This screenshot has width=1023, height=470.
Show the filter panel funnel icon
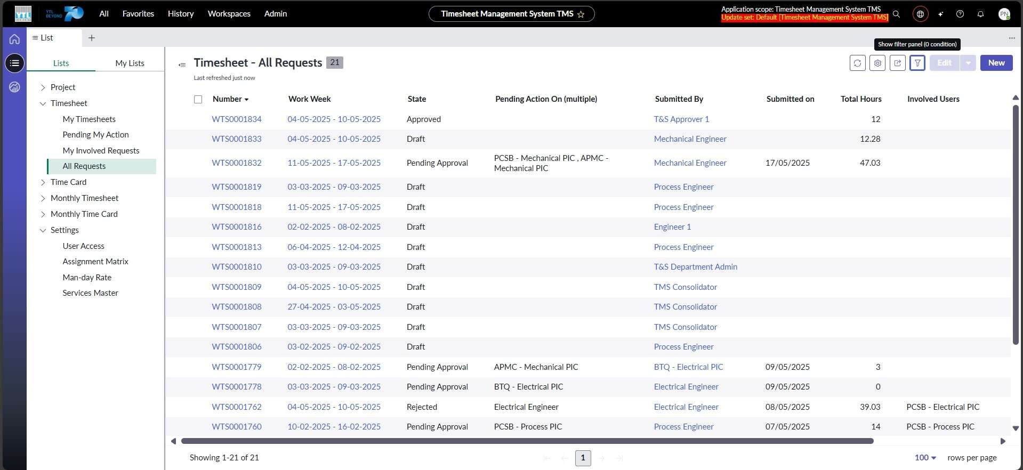tap(917, 63)
